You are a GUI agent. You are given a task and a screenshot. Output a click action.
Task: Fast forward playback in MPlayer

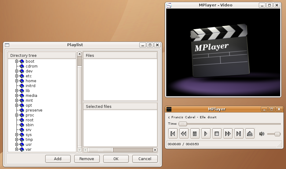[x=228, y=134]
